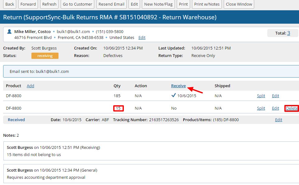Viewport: 299px width, 185px height.
Task: Click the received checkmark next to 10/6/2015
Action: click(x=174, y=96)
